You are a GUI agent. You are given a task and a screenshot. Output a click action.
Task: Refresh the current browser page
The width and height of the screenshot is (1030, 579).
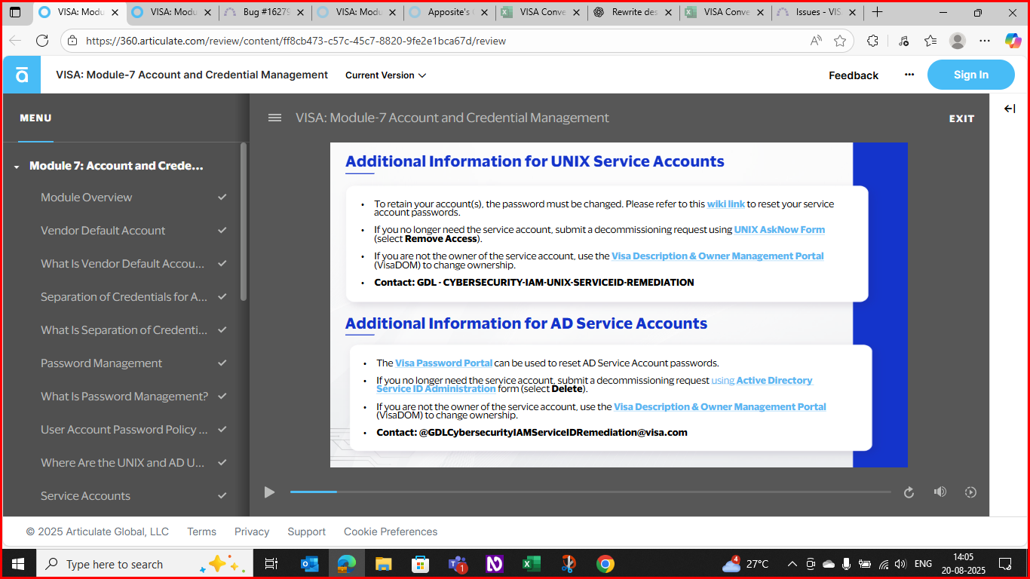point(42,41)
